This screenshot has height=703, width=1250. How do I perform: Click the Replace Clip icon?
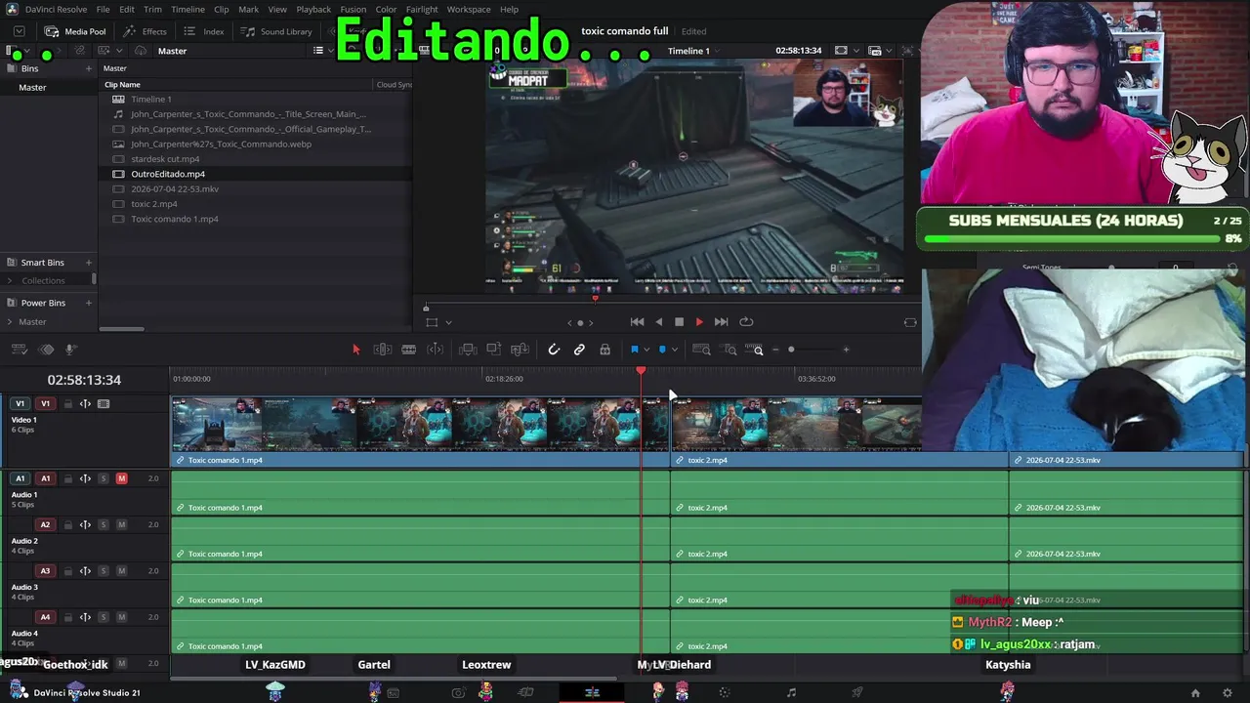tap(520, 350)
